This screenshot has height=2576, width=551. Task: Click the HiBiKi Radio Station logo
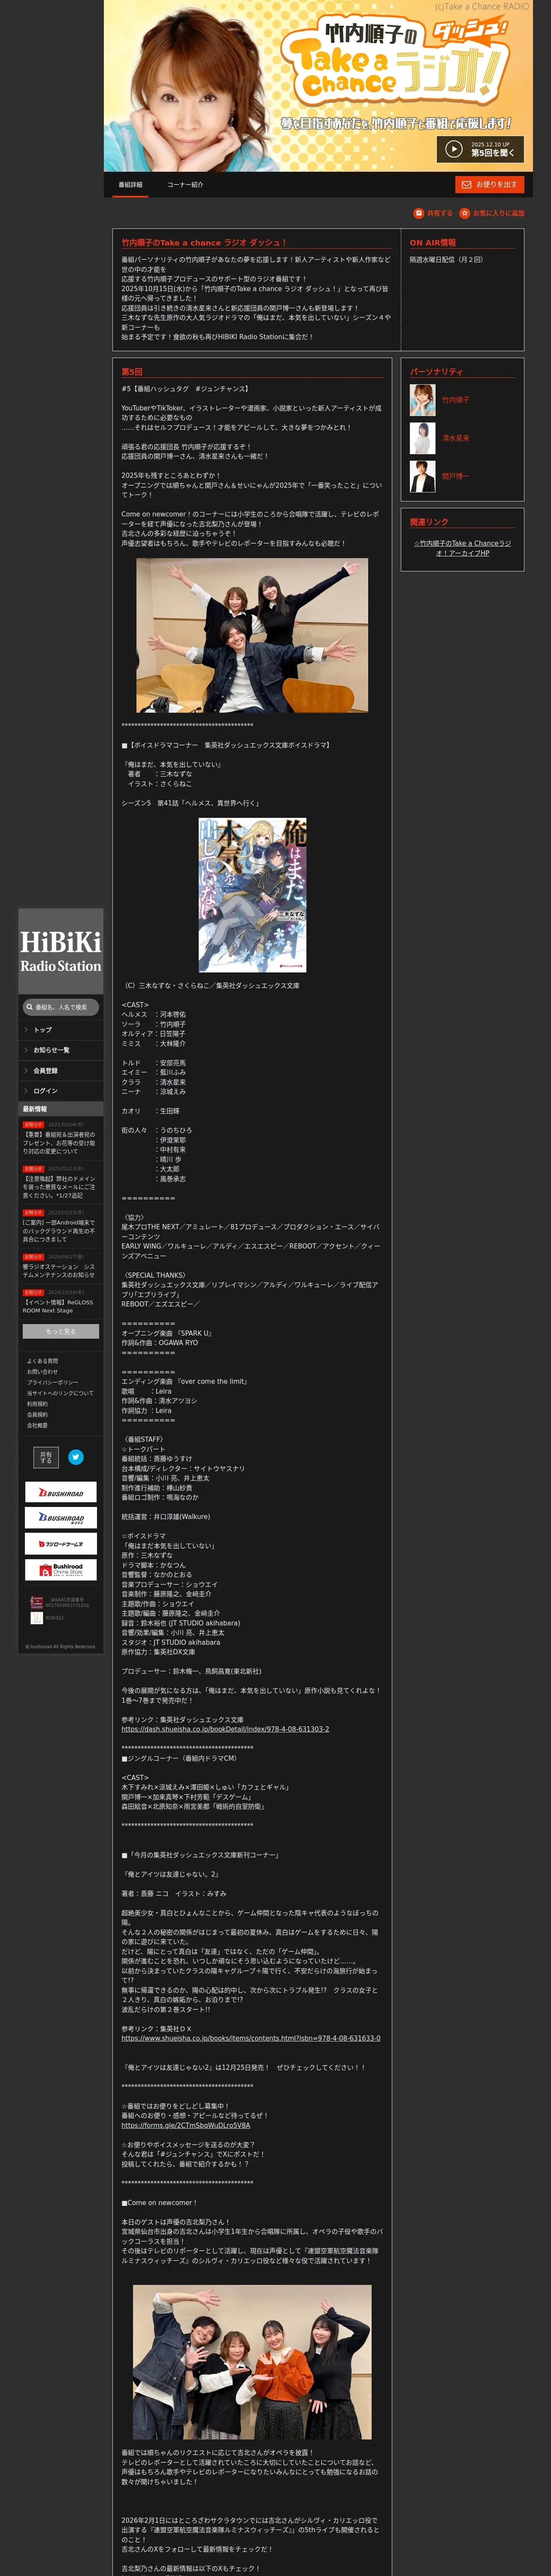click(61, 951)
